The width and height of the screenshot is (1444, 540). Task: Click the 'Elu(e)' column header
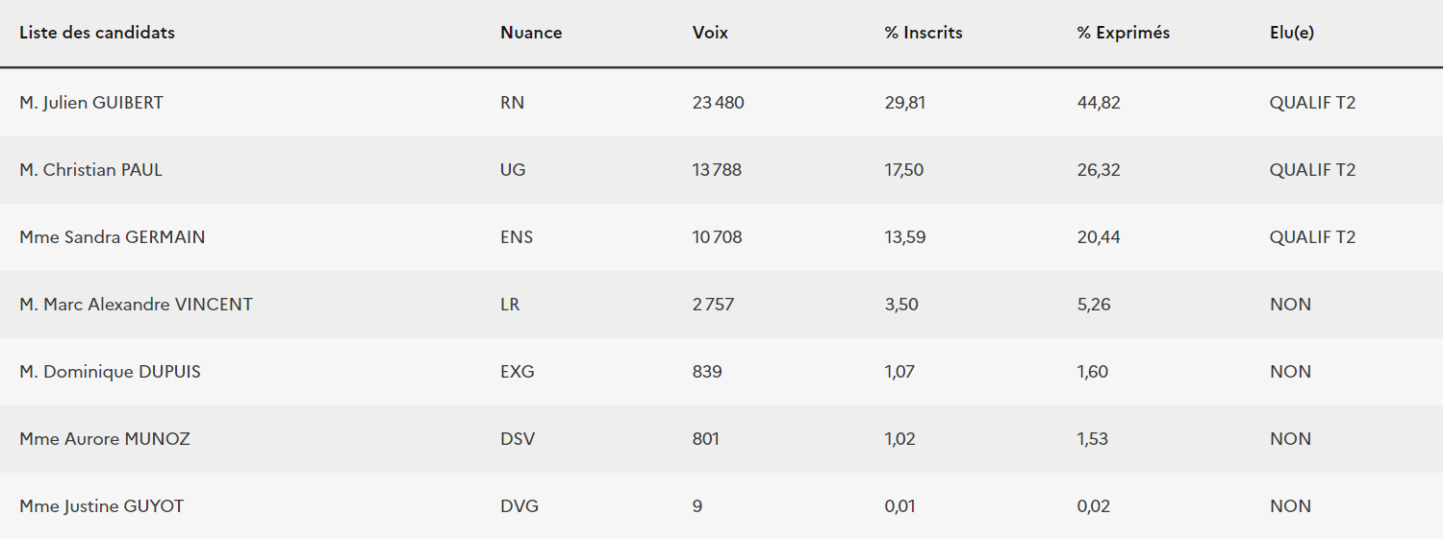click(x=1292, y=33)
